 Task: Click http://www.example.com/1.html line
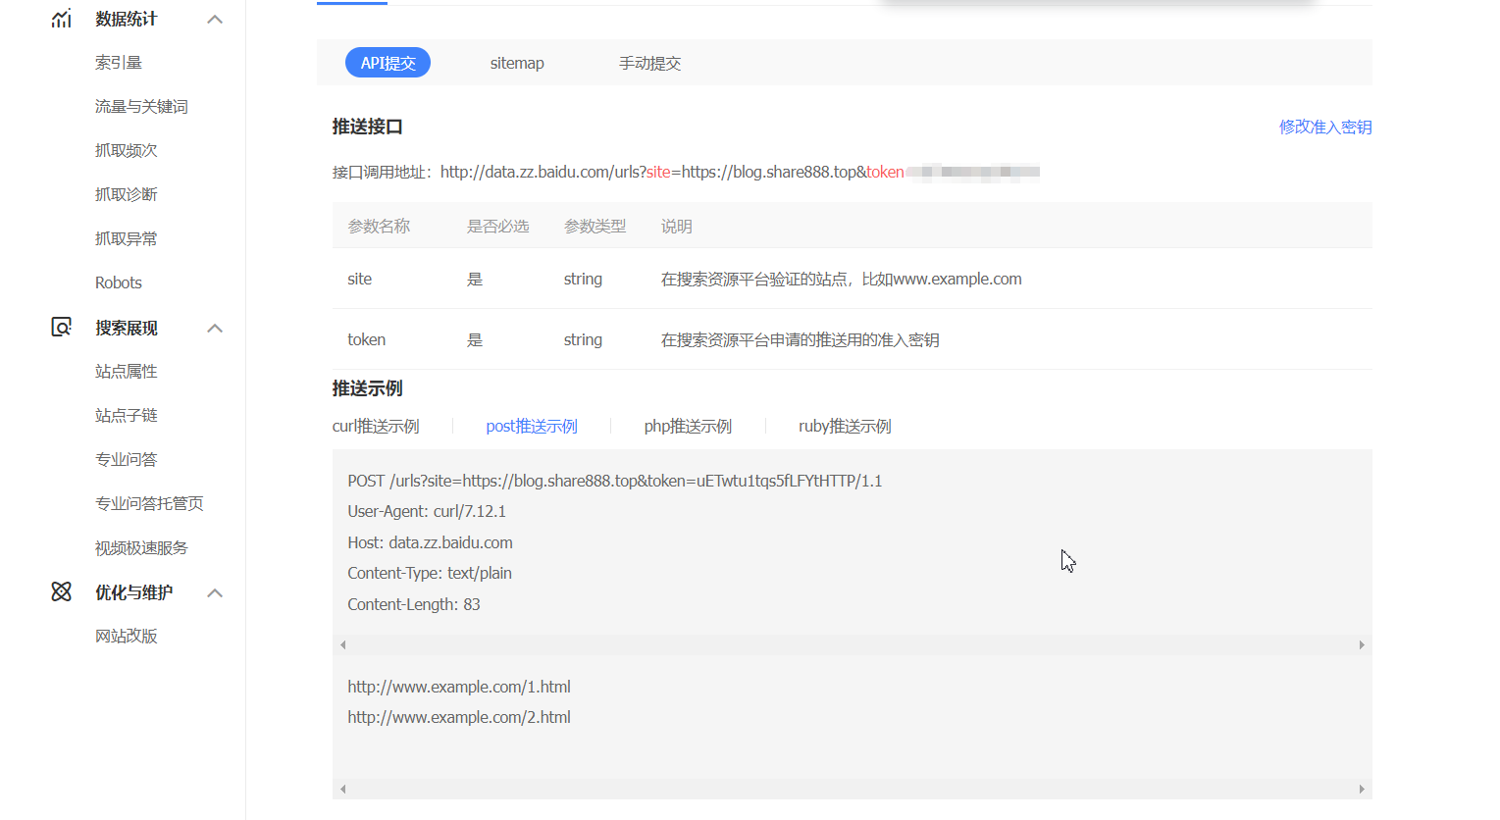click(459, 687)
